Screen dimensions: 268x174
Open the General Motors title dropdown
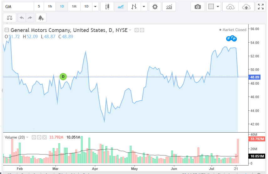[130, 30]
